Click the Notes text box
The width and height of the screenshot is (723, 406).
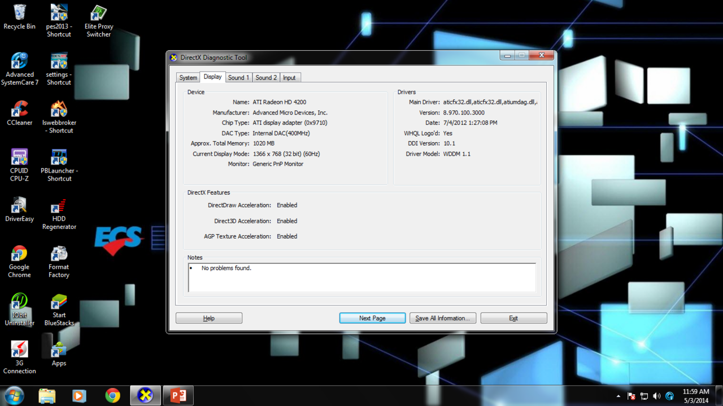(361, 277)
